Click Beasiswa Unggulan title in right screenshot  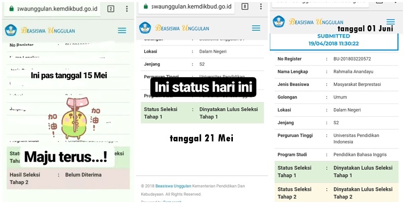[316, 22]
